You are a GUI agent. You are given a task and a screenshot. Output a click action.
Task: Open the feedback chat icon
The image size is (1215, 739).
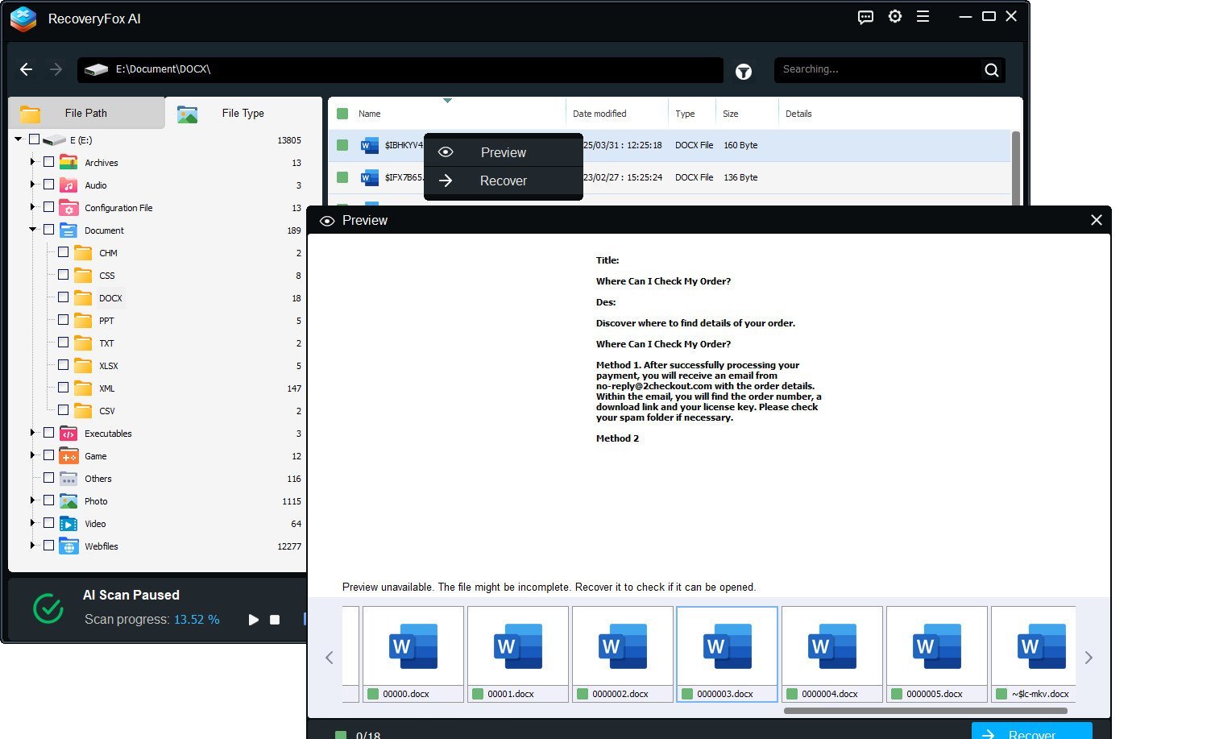(865, 17)
